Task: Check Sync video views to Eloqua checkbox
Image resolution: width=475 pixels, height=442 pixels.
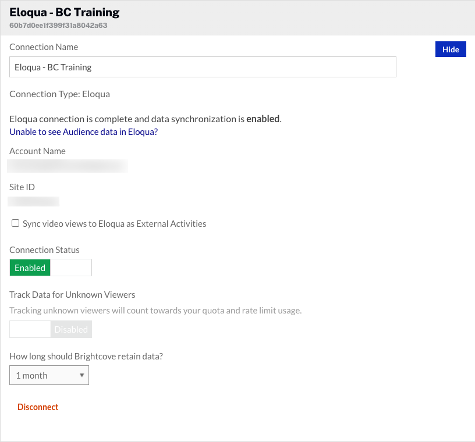Action: tap(15, 223)
